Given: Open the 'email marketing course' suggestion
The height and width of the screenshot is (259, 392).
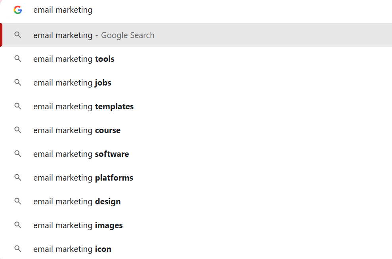Looking at the screenshot, I should 77,130.
